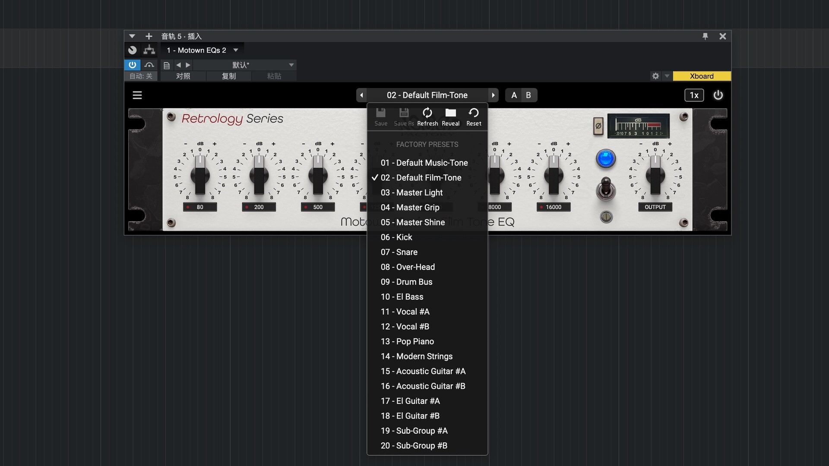Adjust the 16000 Hz band slider
The width and height of the screenshot is (829, 466).
point(554,174)
